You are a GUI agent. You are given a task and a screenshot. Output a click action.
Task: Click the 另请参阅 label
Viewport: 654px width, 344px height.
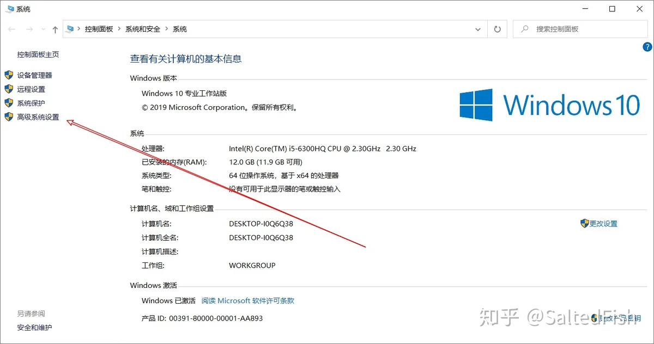[x=31, y=314]
